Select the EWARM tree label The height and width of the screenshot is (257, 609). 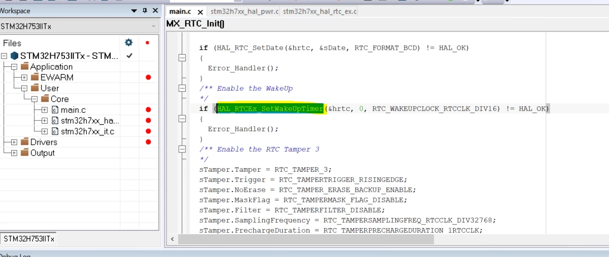click(x=57, y=78)
